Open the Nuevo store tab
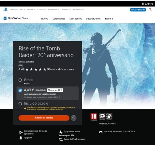 45,19
